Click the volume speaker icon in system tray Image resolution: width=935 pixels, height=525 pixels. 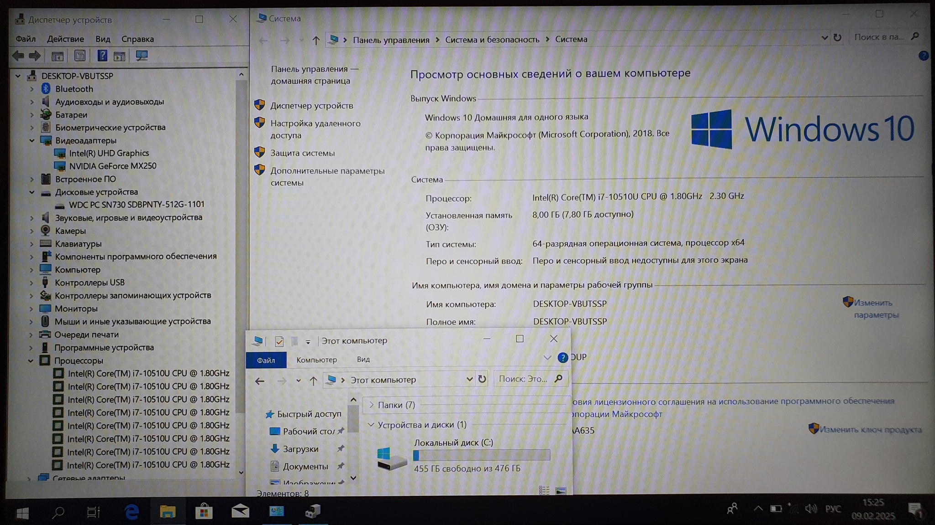click(x=810, y=509)
